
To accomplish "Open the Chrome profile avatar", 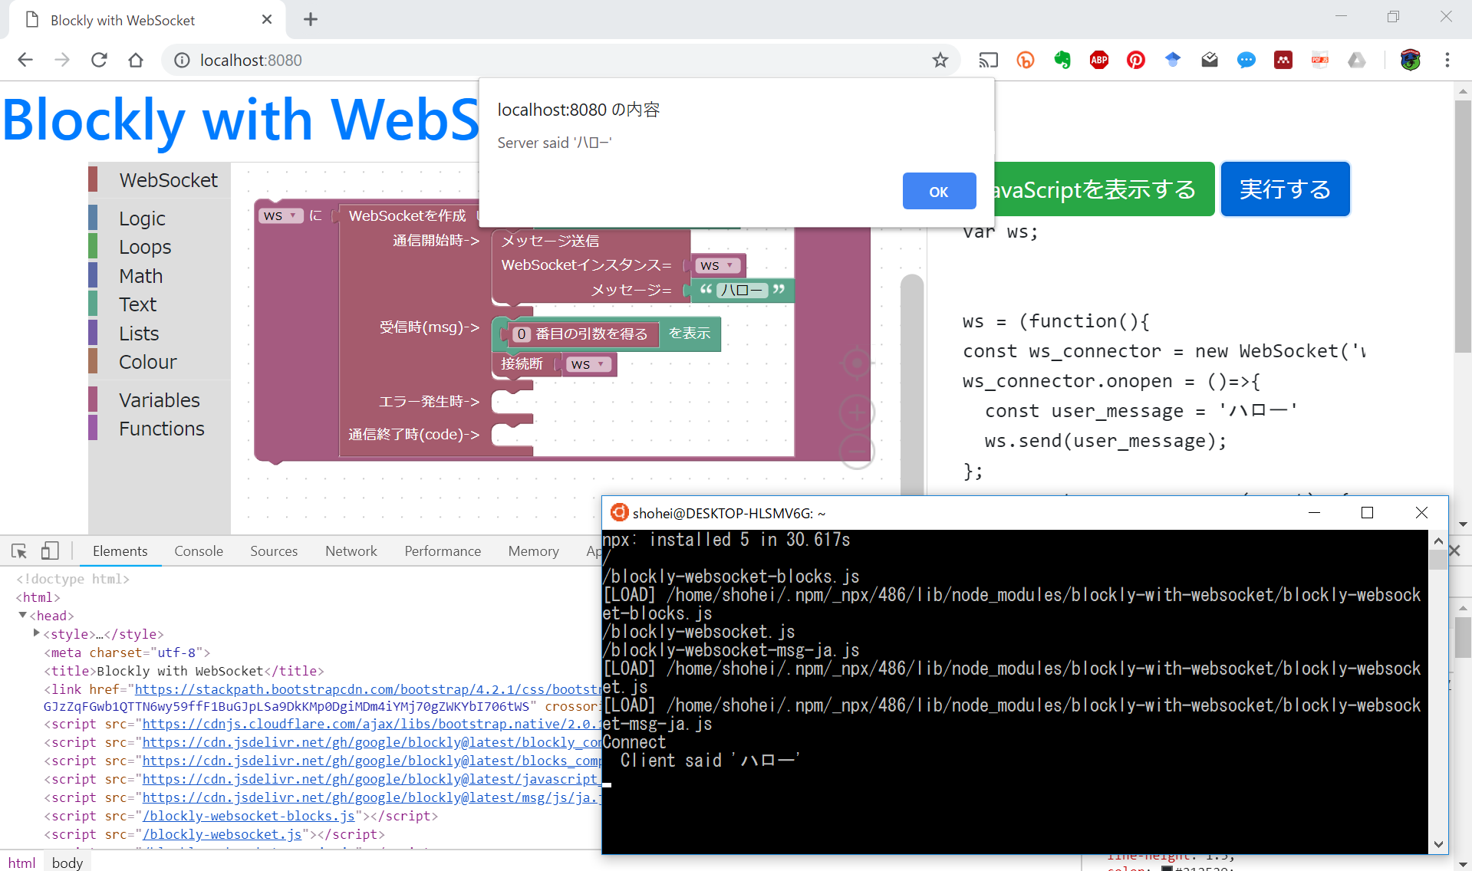I will click(1410, 60).
